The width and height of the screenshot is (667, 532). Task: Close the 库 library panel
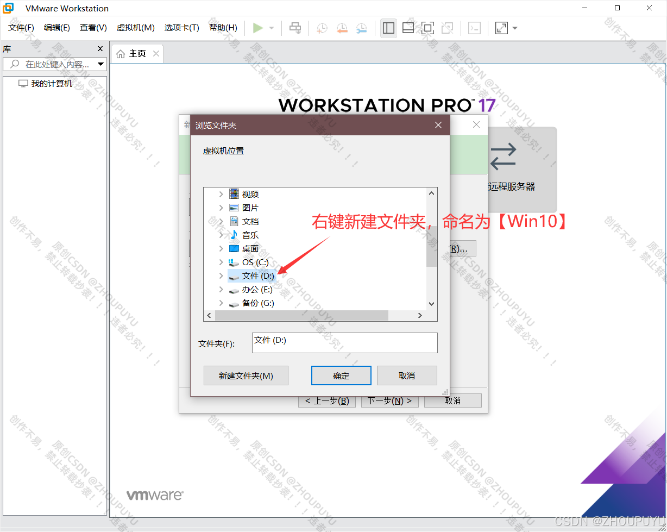(x=100, y=48)
